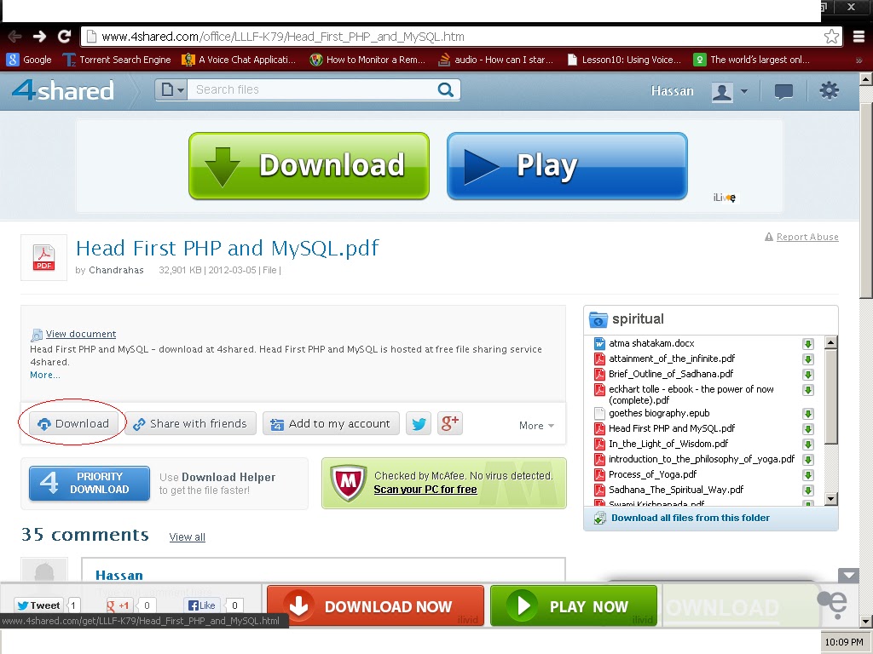
Task: Open the settings gear icon
Action: click(x=829, y=90)
